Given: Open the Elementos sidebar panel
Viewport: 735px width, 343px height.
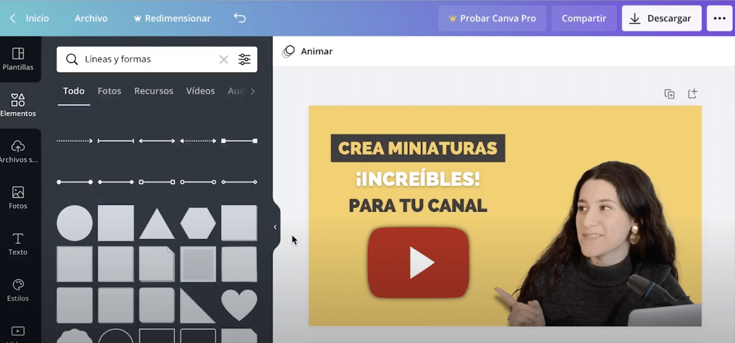Looking at the screenshot, I should pyautogui.click(x=18, y=105).
